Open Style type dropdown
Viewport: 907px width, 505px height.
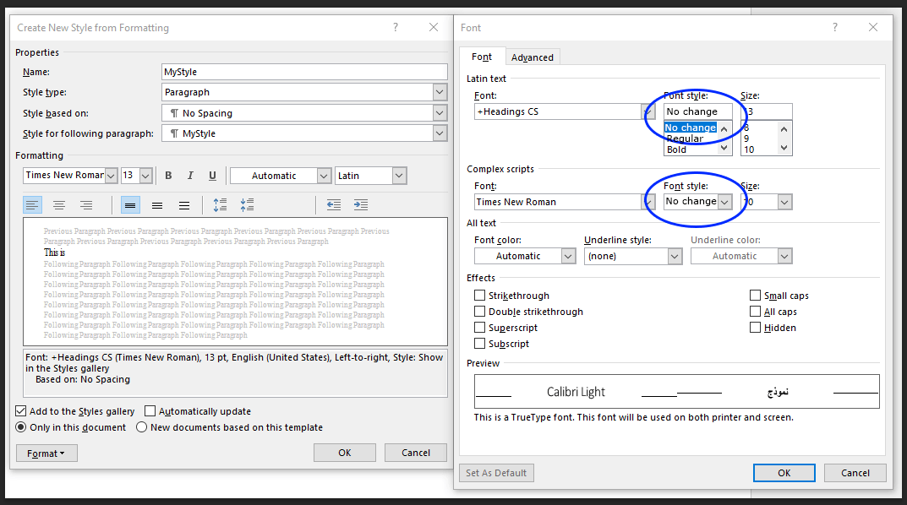[440, 92]
